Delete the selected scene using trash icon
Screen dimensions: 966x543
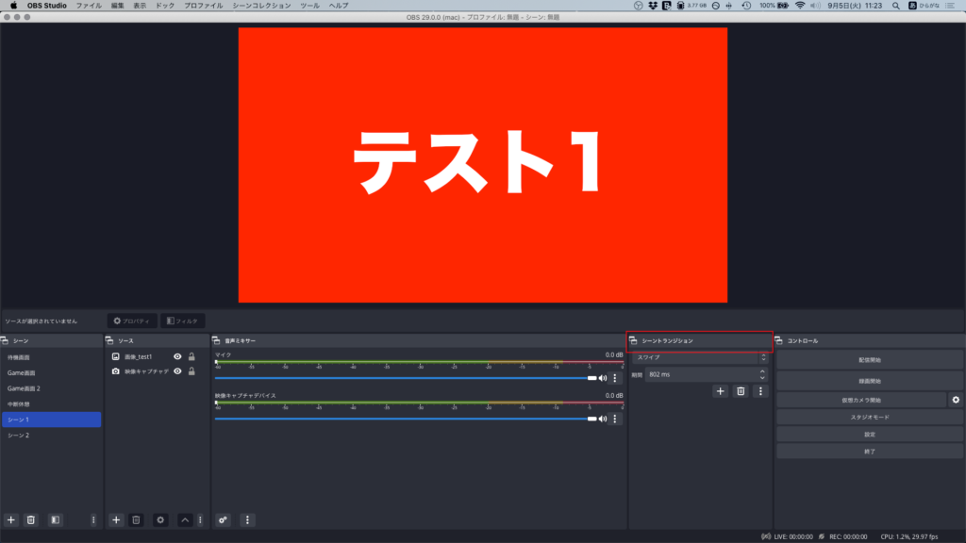(x=31, y=519)
